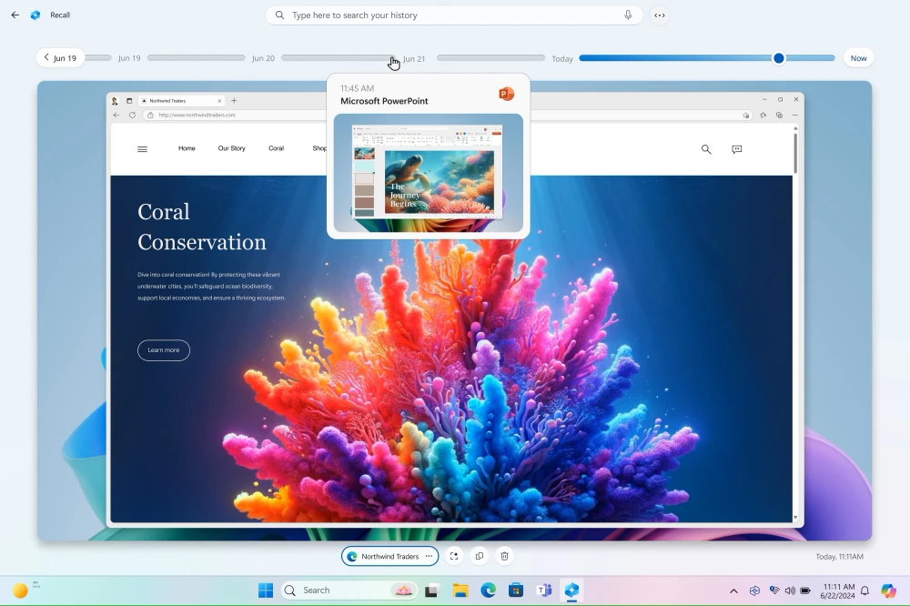Screen dimensions: 910x606
Task: Click the taskbar Search box
Action: [349, 591]
